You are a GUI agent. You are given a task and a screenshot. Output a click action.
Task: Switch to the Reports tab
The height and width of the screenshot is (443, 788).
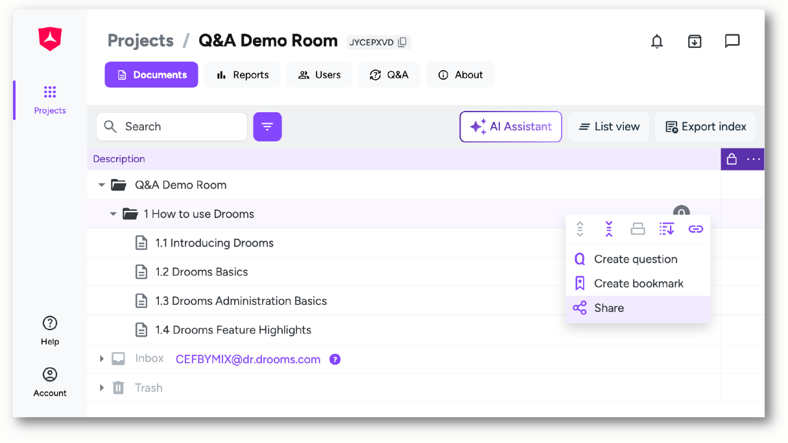tap(243, 75)
